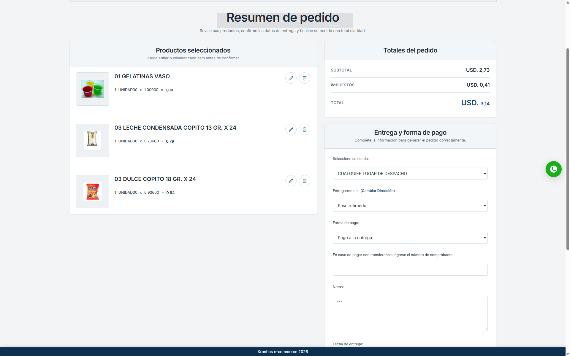Click the total amount USD. 3,14
The image size is (570, 356).
475,103
